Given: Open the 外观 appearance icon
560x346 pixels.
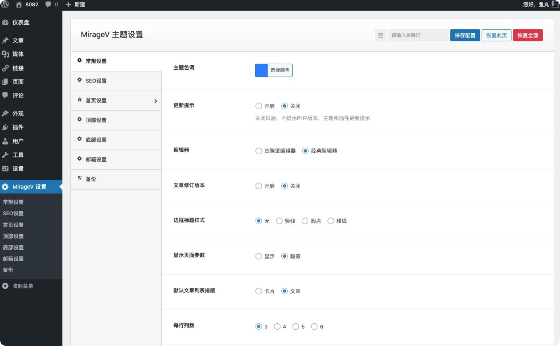Looking at the screenshot, I should pyautogui.click(x=6, y=113).
